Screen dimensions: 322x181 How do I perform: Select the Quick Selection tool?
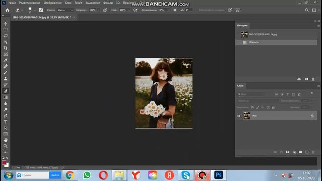click(6, 42)
